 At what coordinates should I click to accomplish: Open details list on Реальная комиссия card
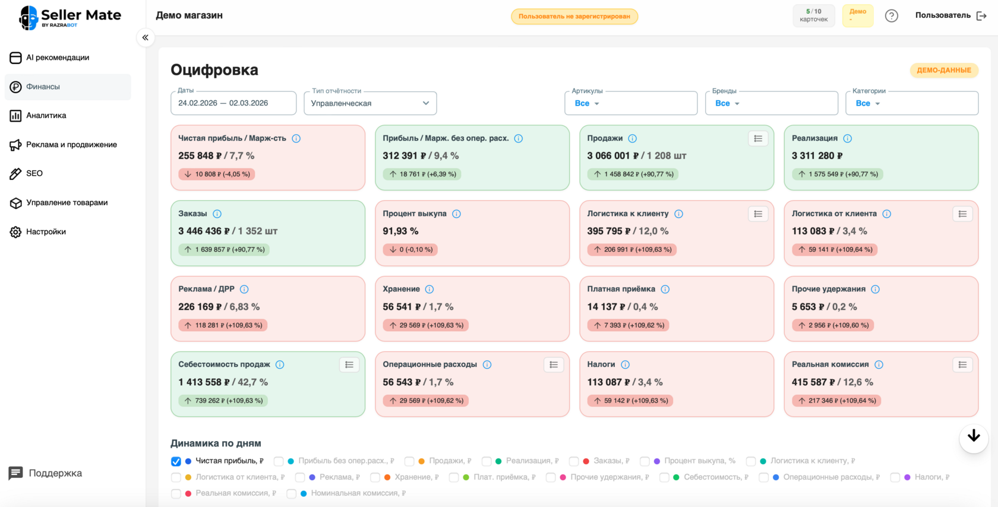962,365
